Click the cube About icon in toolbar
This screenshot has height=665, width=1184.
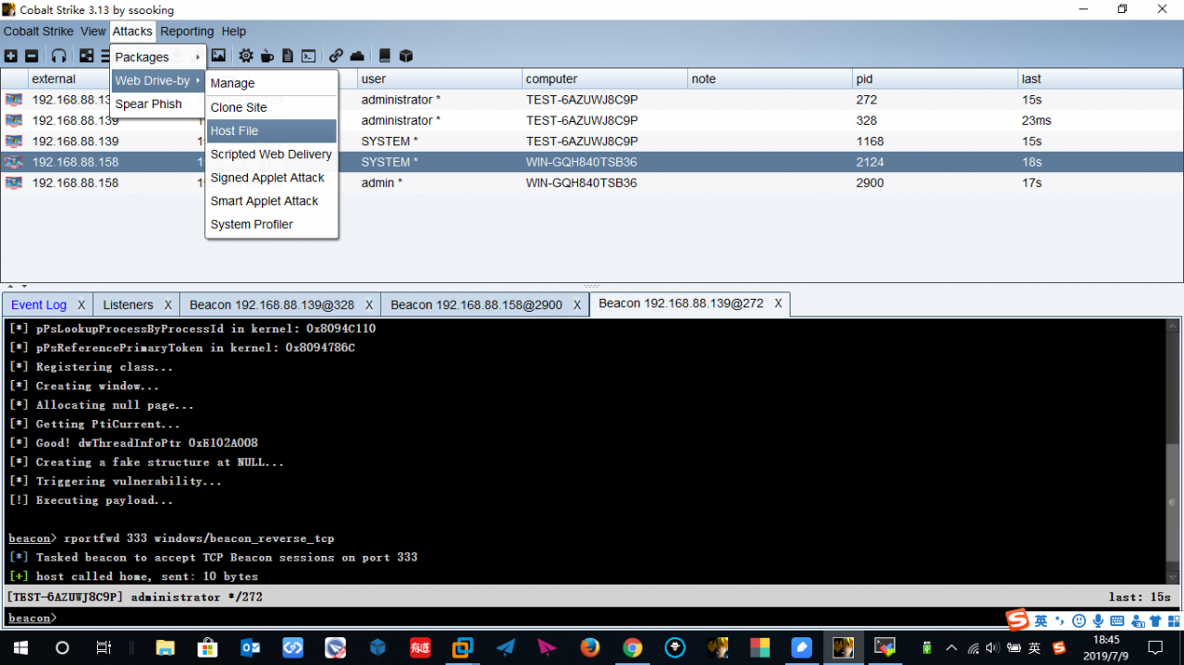pyautogui.click(x=405, y=56)
